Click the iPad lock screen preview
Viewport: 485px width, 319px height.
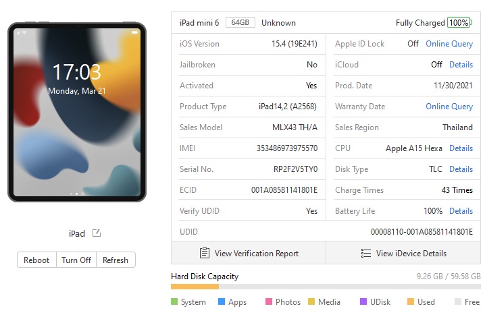pyautogui.click(x=77, y=112)
